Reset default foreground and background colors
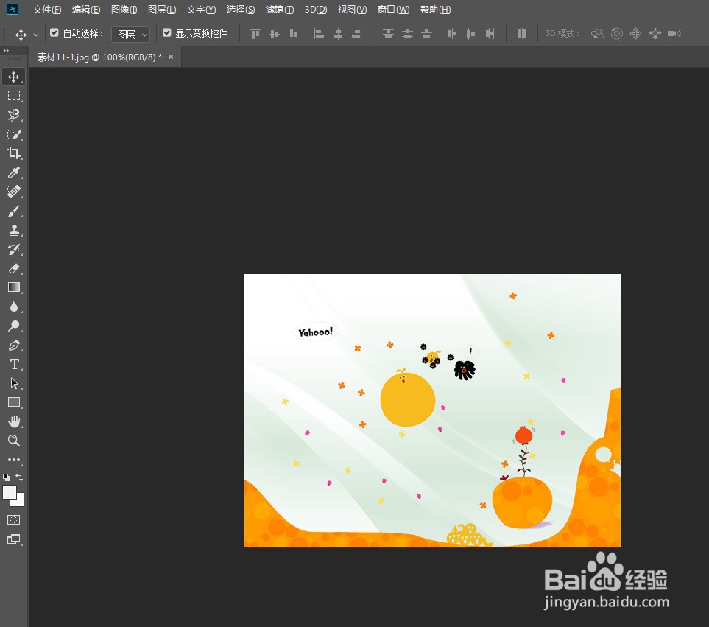This screenshot has width=709, height=627. (x=7, y=477)
